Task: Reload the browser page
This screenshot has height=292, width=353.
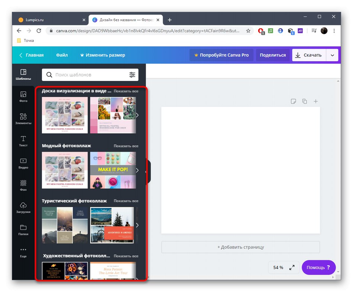Action: pyautogui.click(x=39, y=30)
